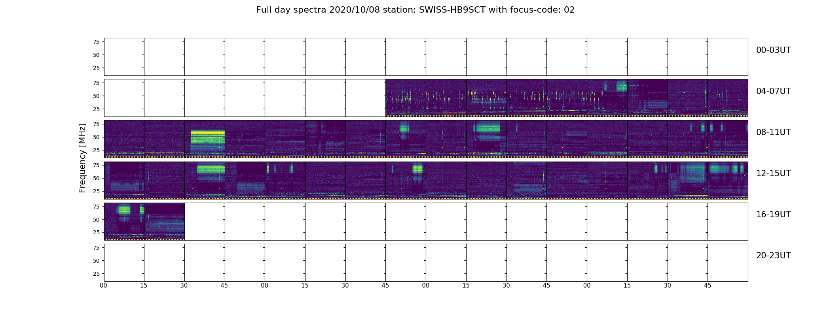Click the '50' tick of the 08-11UT row

click(x=96, y=137)
